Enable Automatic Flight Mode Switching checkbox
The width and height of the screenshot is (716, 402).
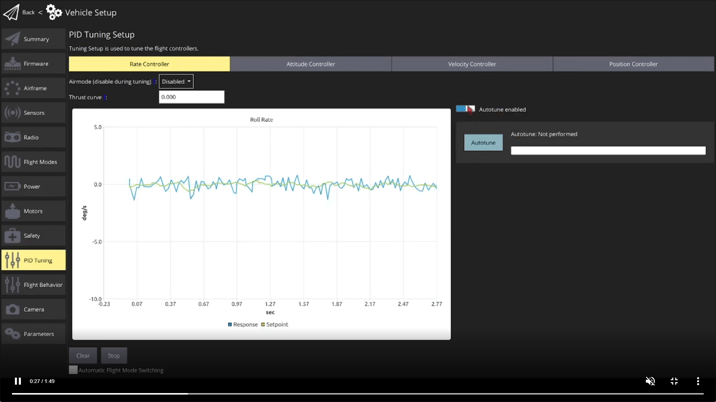[73, 370]
